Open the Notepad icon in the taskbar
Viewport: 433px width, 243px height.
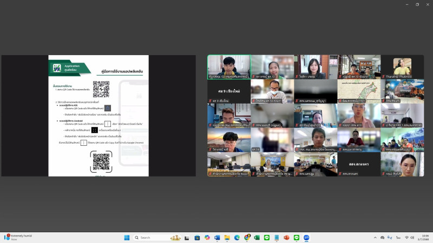[x=277, y=238]
